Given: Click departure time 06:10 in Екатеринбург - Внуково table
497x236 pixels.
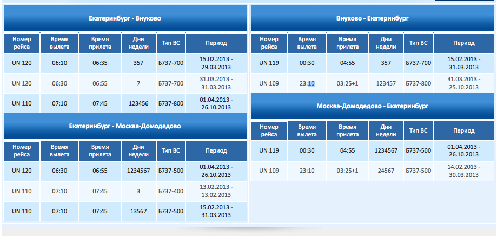Looking at the screenshot, I should 59,63.
